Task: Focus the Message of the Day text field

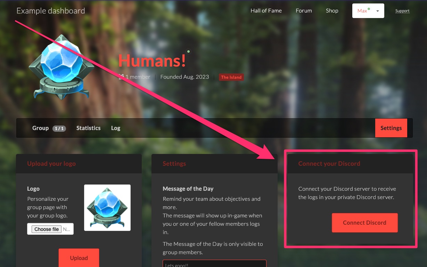Action: pyautogui.click(x=214, y=264)
